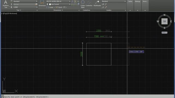The image size is (175, 98).
Task: Select the Dimension tool
Action: [42, 3]
